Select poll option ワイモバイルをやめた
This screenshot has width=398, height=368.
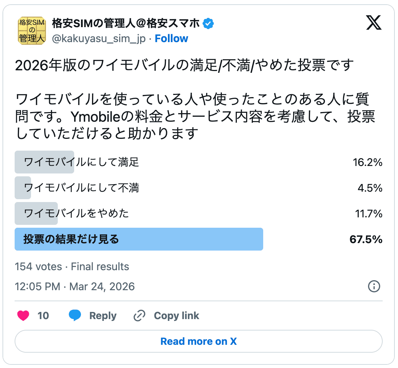coord(77,213)
